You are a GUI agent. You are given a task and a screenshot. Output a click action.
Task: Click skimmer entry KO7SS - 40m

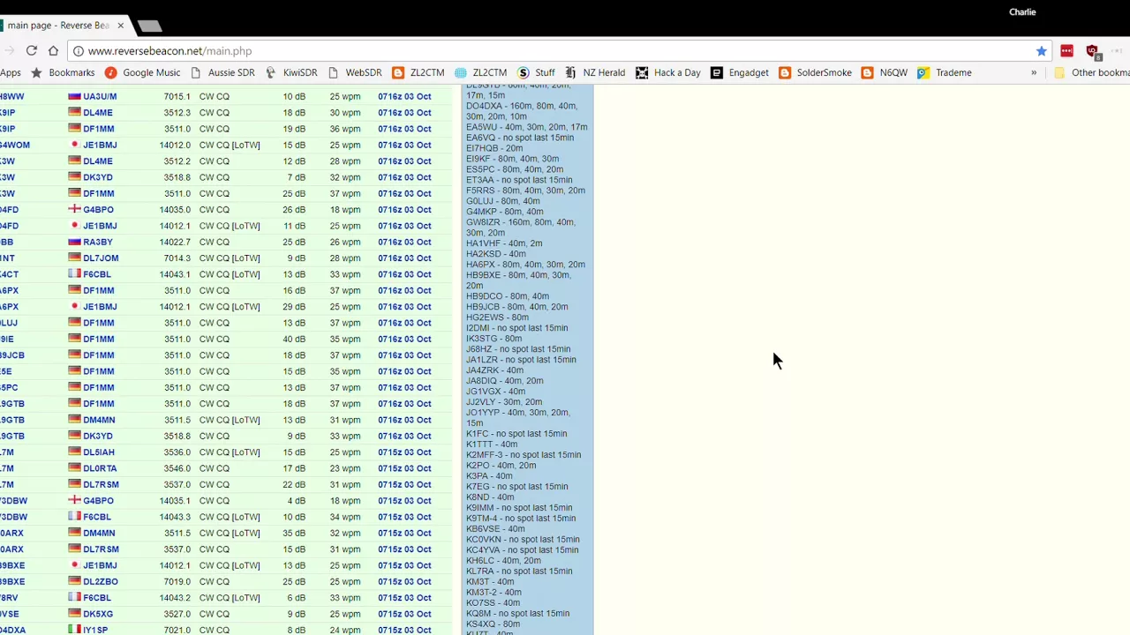493,603
